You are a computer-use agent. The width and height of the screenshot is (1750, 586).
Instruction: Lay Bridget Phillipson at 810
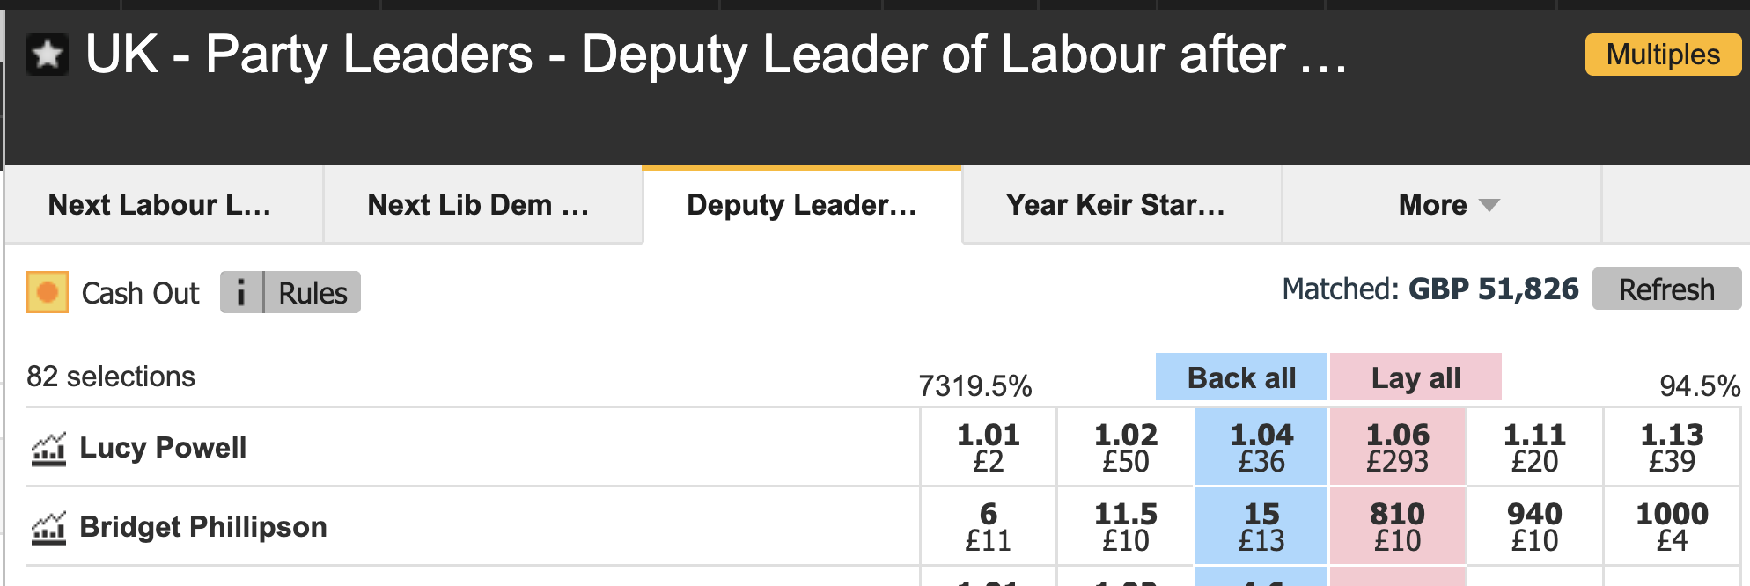pyautogui.click(x=1397, y=526)
